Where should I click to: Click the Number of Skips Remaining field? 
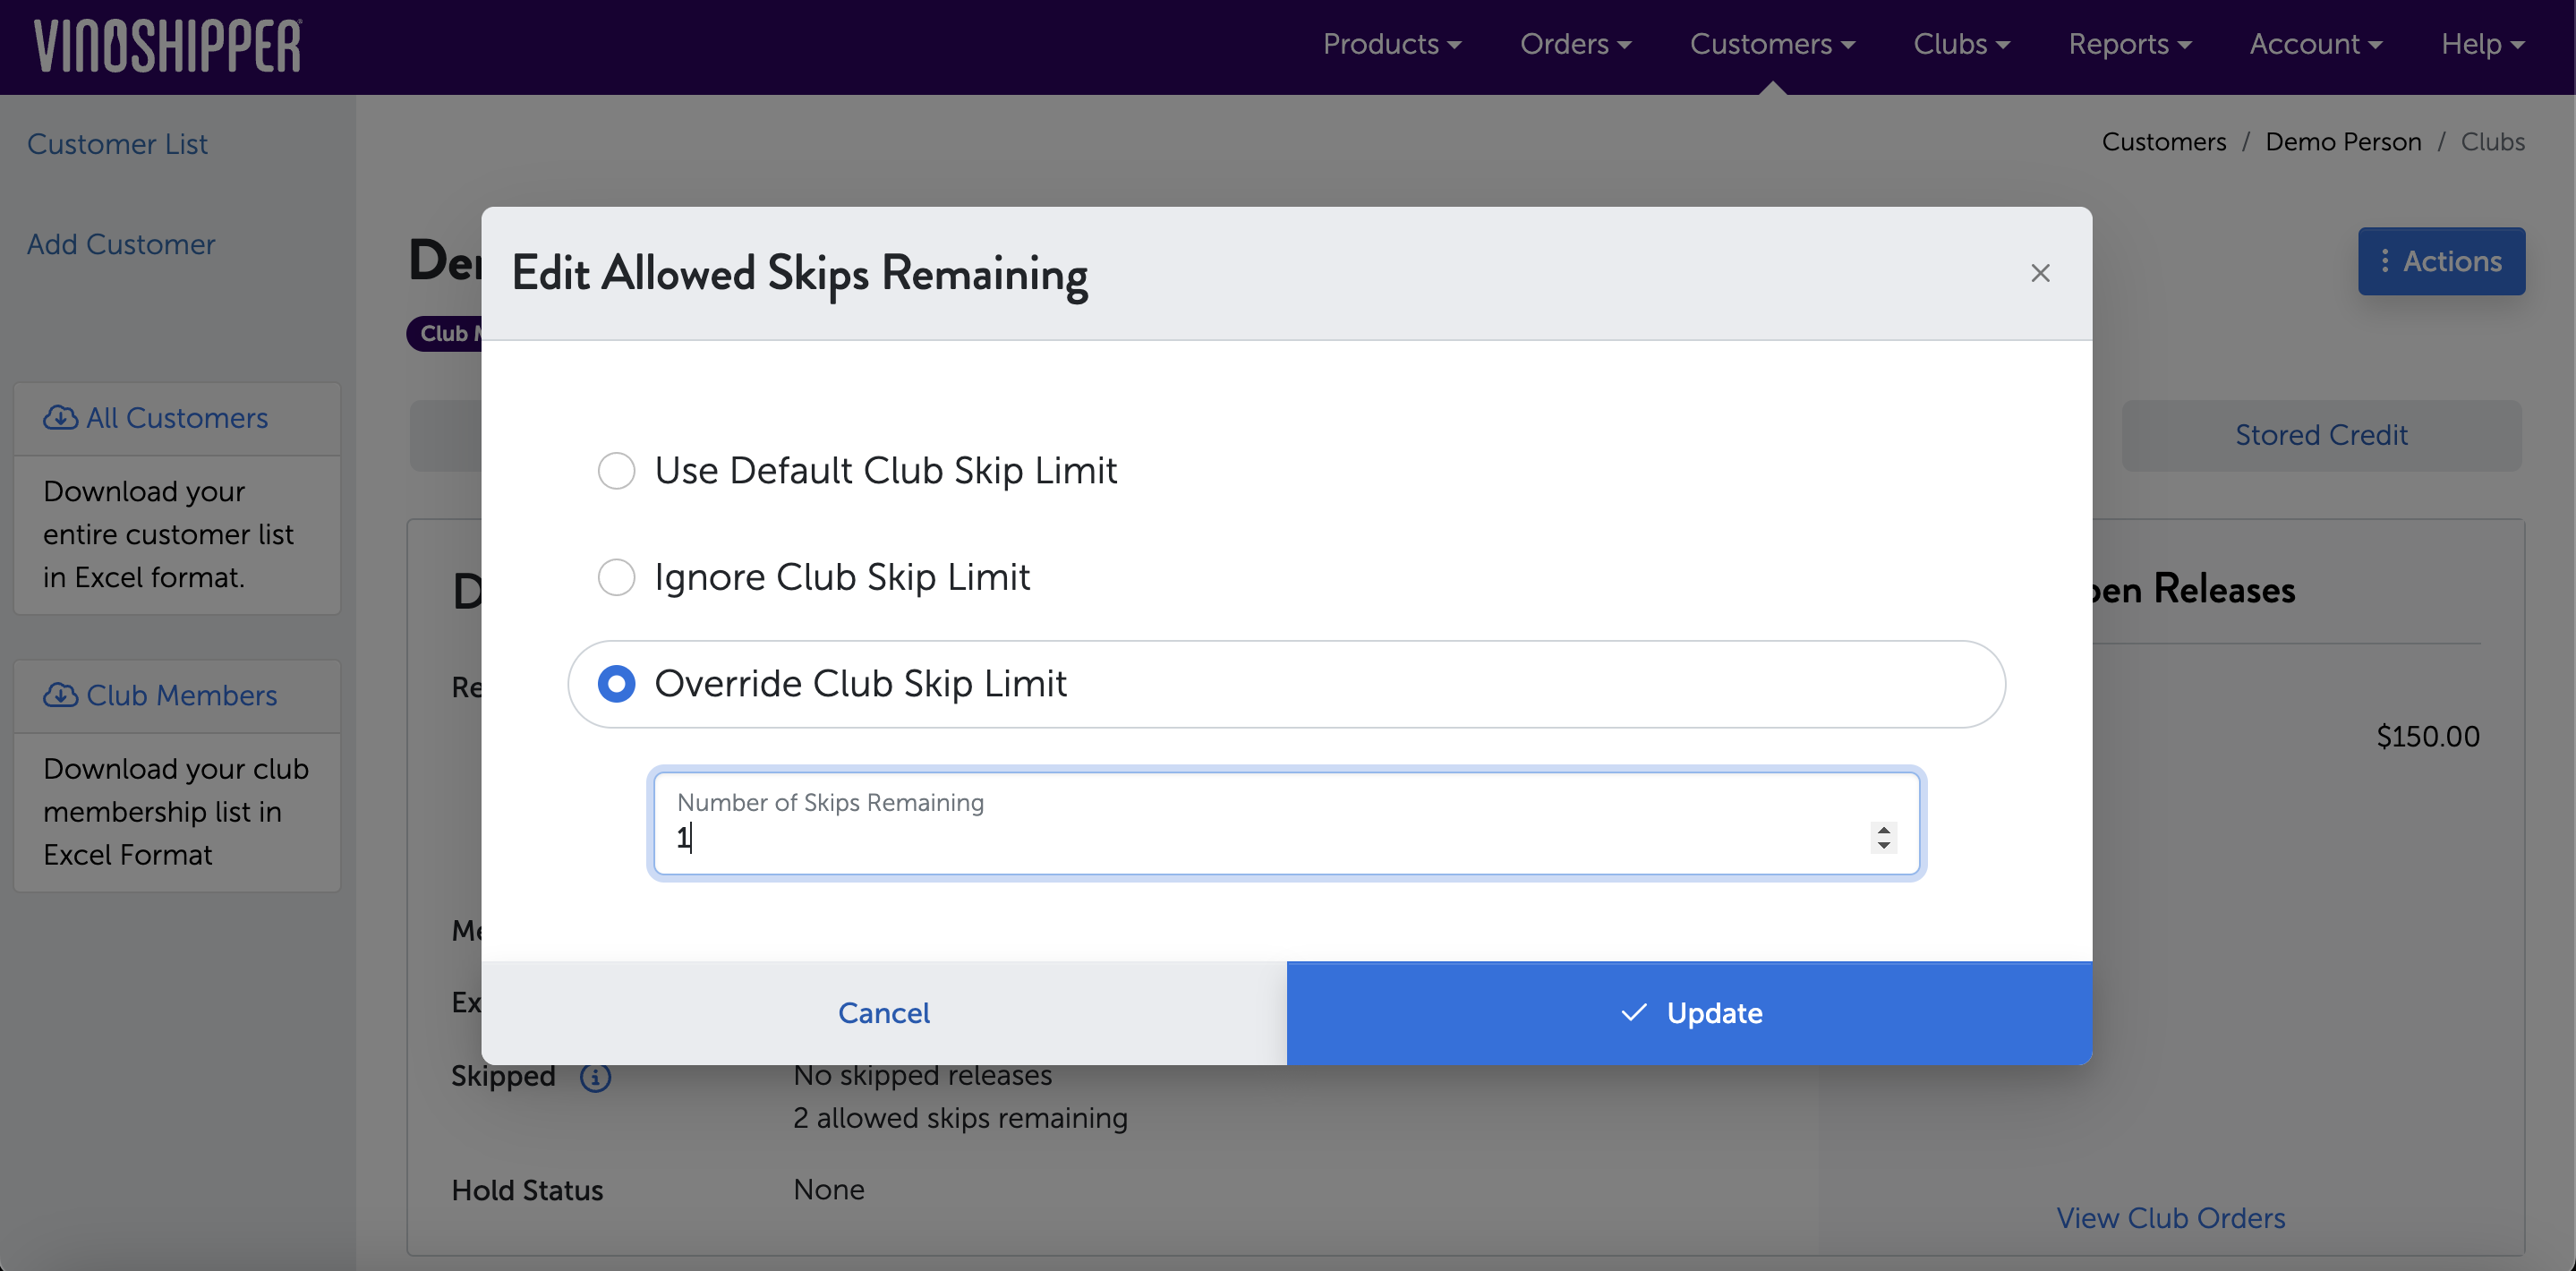pos(1260,836)
